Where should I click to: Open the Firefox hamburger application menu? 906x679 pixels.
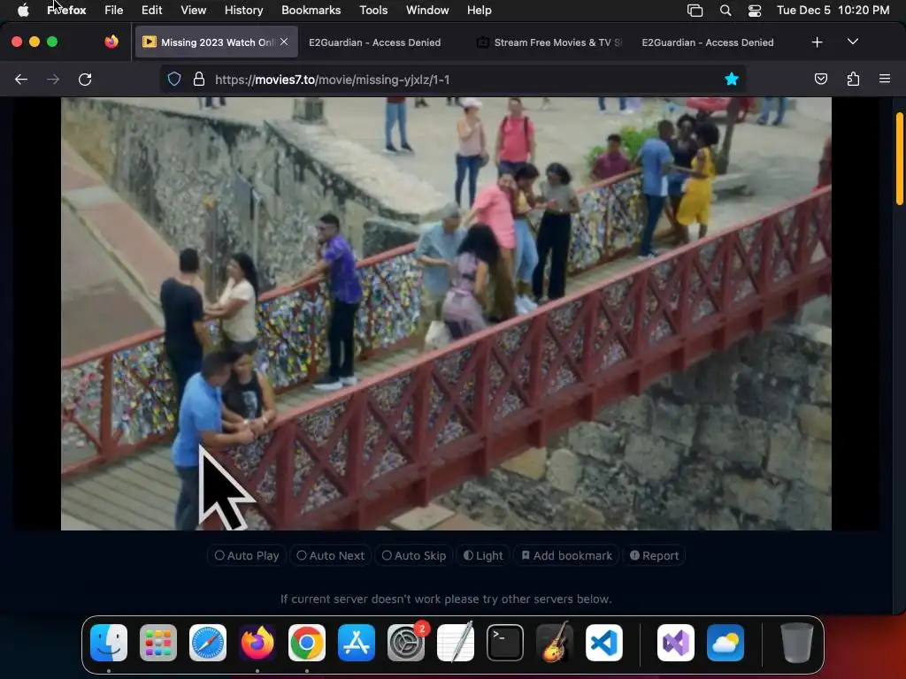(x=885, y=79)
